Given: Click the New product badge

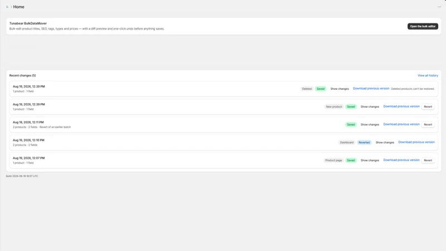Looking at the screenshot, I should tap(333, 107).
